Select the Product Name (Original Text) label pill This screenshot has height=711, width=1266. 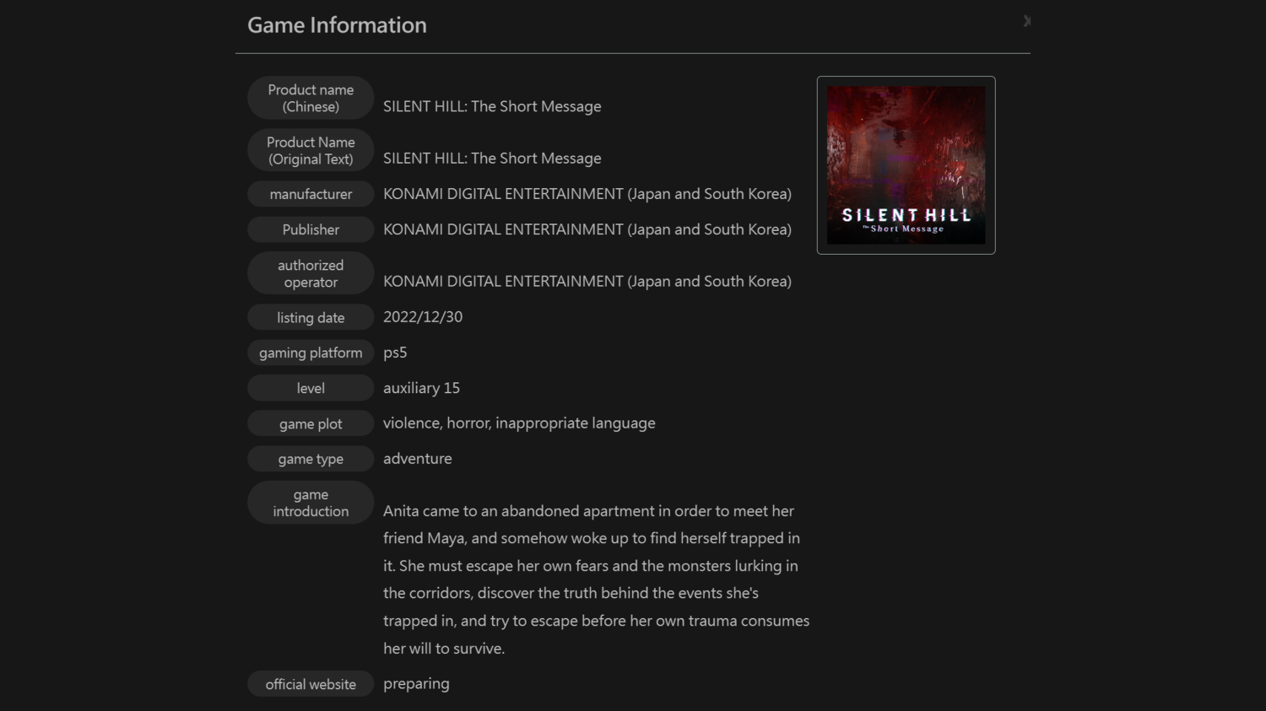coord(310,150)
